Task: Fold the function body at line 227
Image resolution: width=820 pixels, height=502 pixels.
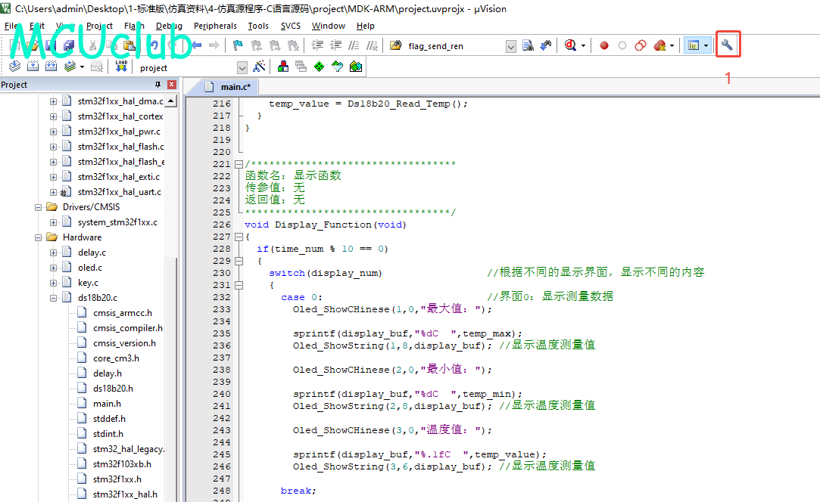Action: coord(239,237)
